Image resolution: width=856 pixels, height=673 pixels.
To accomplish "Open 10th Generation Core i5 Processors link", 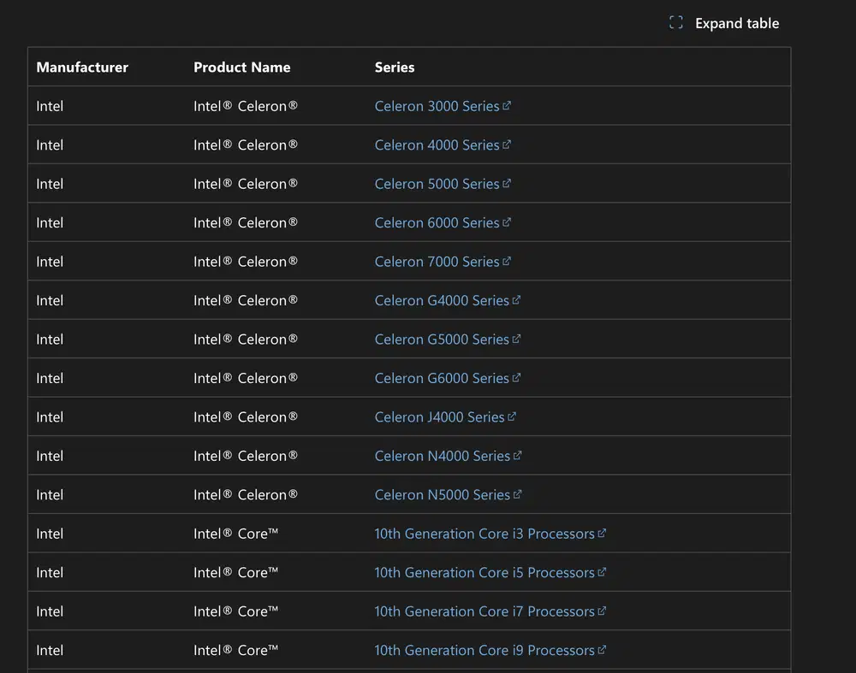I will point(484,573).
